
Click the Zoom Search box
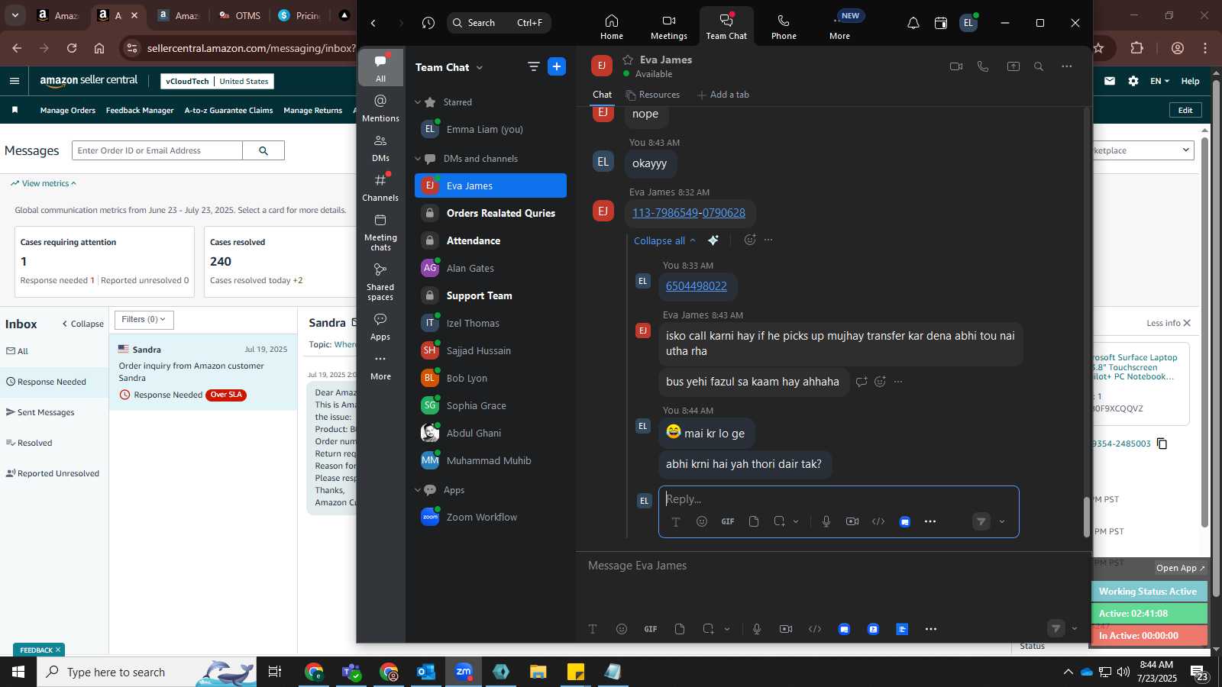pos(499,23)
